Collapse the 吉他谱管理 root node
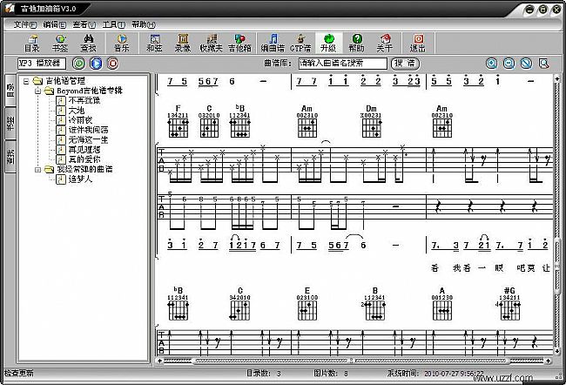The height and width of the screenshot is (385, 566). (26, 81)
